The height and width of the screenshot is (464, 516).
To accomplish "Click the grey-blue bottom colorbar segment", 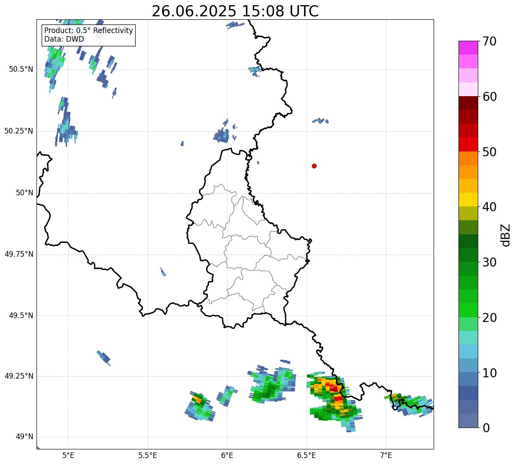I will click(x=468, y=421).
